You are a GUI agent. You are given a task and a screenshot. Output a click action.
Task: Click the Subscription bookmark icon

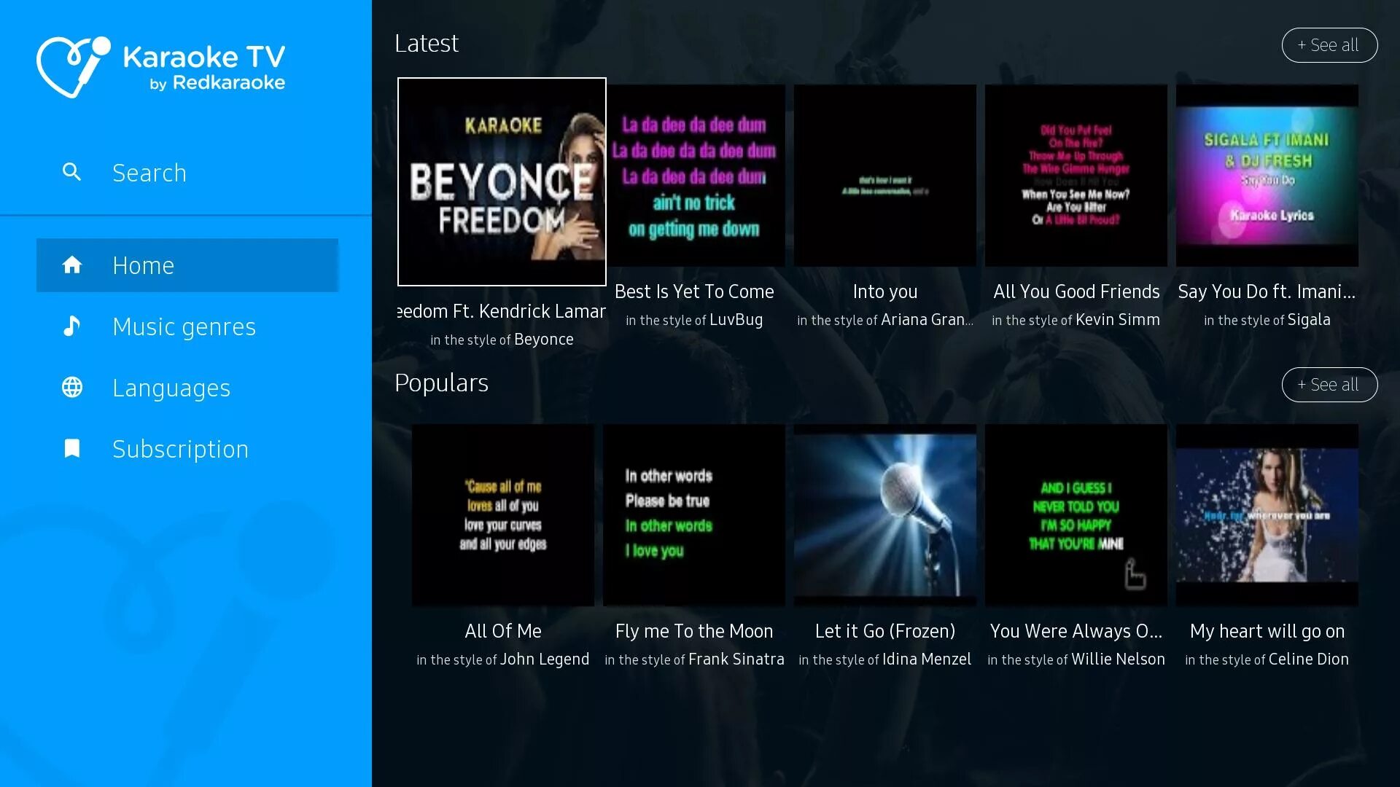coord(71,449)
